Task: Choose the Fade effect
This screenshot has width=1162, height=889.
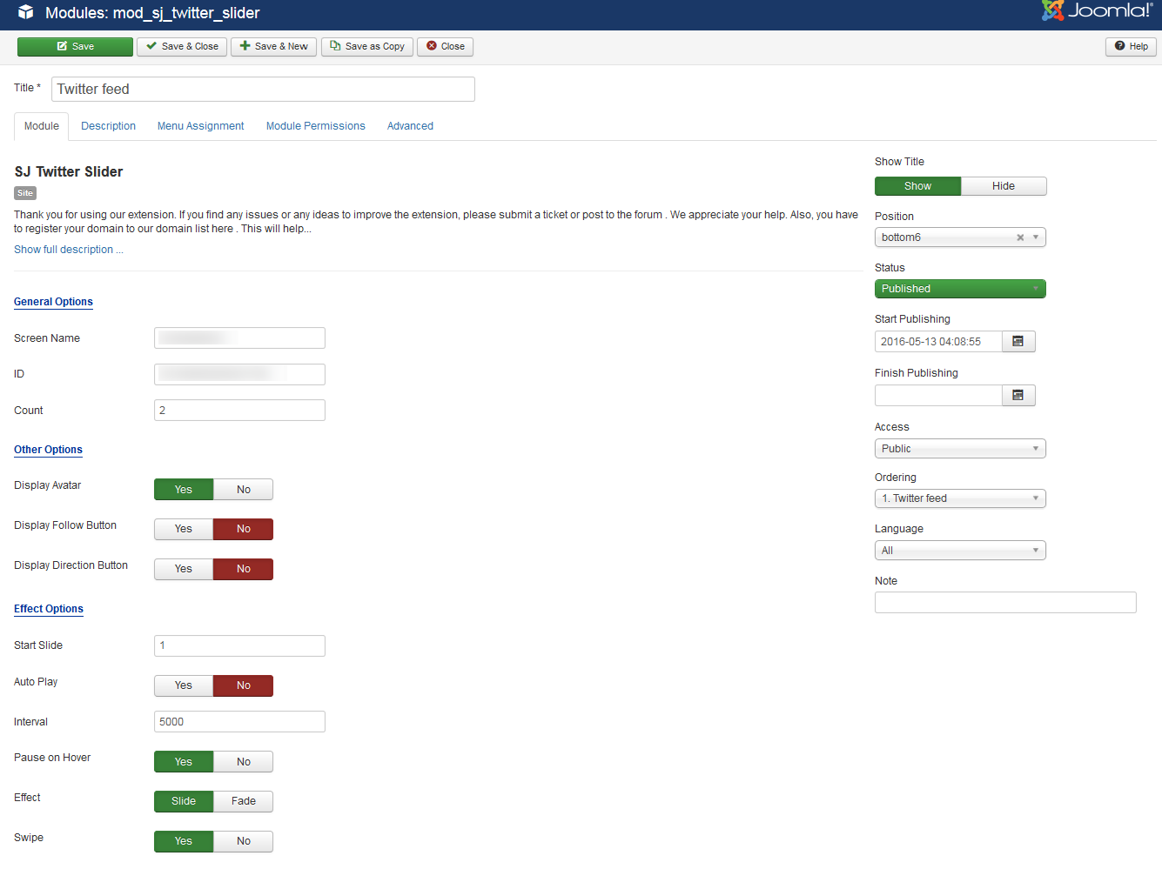Action: pos(244,801)
